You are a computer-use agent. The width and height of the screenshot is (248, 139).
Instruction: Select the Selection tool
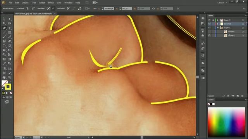pos(4,19)
